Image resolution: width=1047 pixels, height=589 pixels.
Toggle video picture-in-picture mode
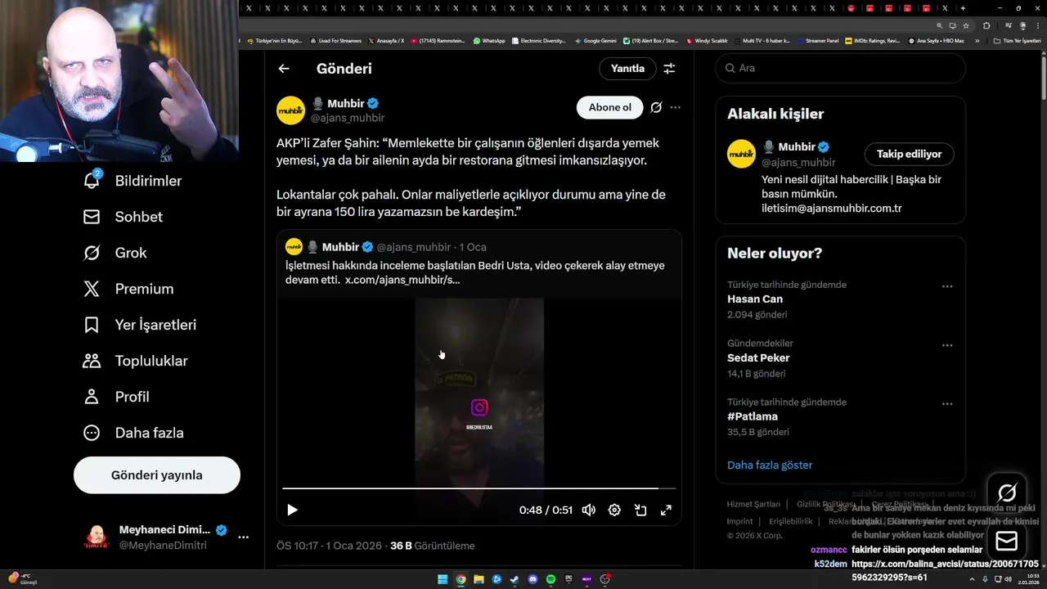(640, 510)
